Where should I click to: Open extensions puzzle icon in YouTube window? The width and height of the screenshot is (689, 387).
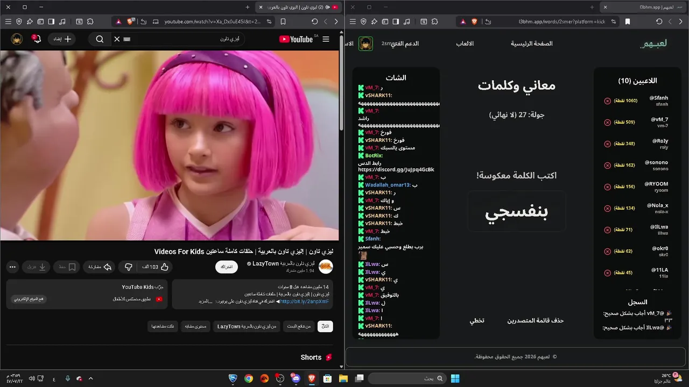[x=90, y=21]
